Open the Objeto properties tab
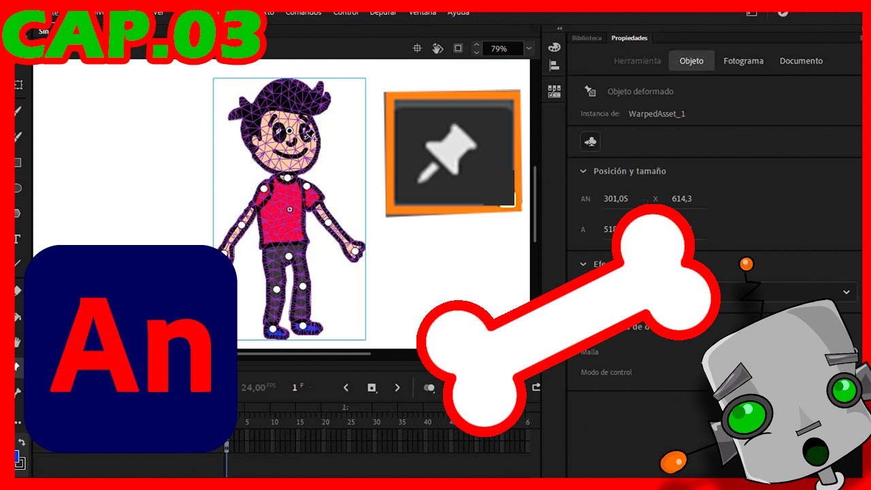Screen dimensions: 871x490 point(691,61)
